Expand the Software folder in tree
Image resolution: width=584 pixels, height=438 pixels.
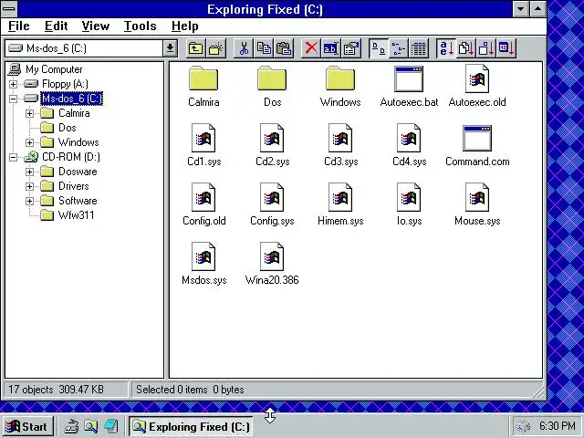[x=29, y=201]
